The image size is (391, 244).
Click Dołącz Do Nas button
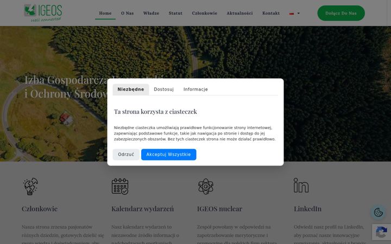(x=341, y=13)
